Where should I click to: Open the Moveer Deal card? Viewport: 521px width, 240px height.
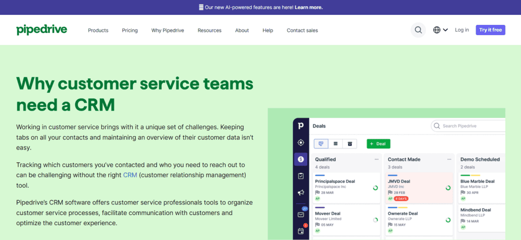point(347,220)
